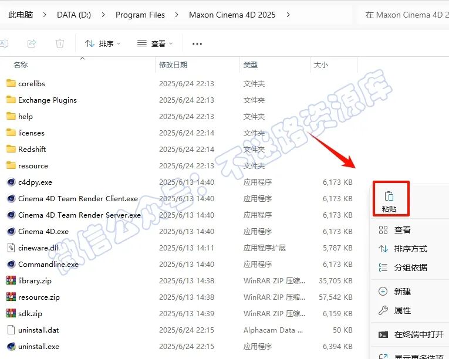
Task: Expand chevron after DATA (D:) breadcrumb
Action: (x=103, y=15)
